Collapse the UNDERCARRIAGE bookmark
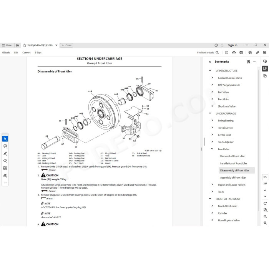 pos(210,113)
